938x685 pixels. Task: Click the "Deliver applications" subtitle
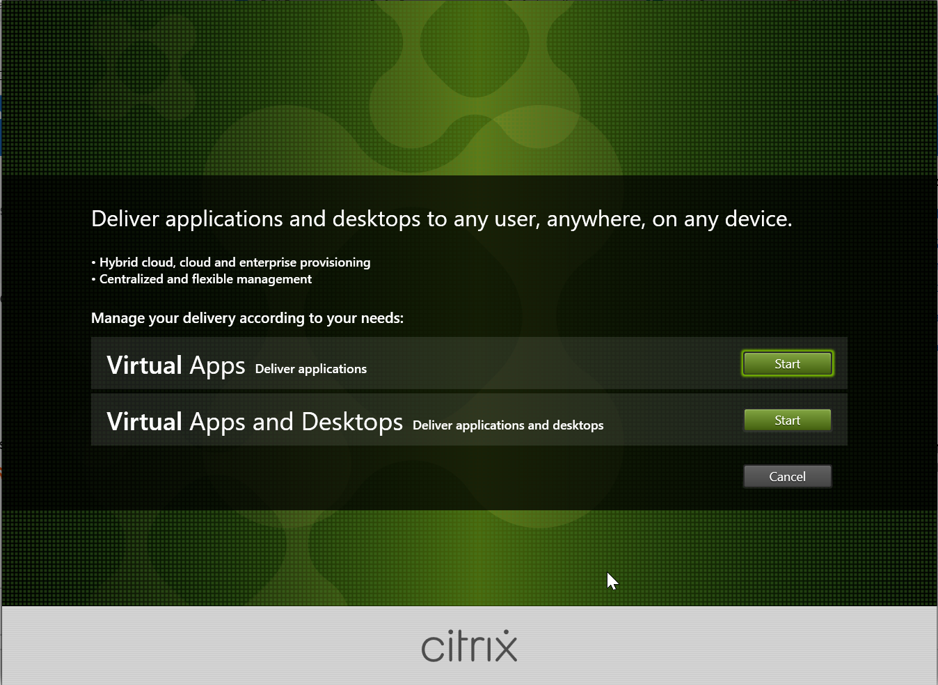pos(310,369)
